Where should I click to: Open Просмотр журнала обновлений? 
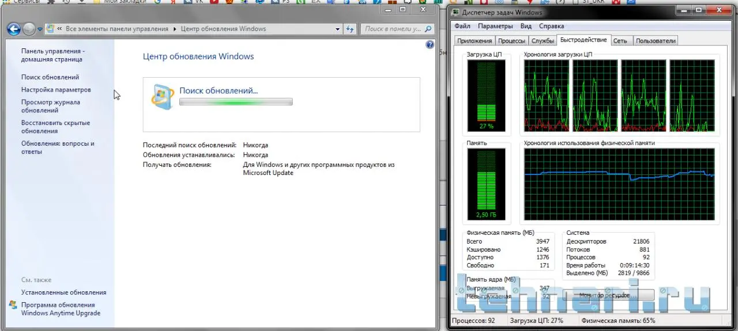[x=51, y=106]
